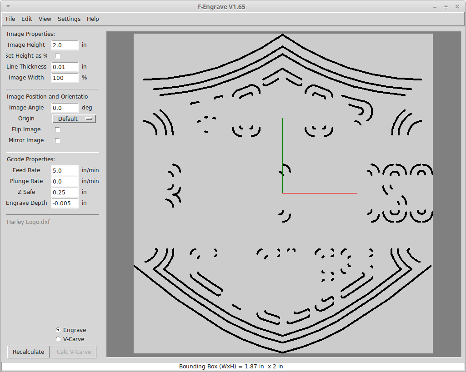Open the window menu arrow in title bar
This screenshot has width=466, height=372.
pyautogui.click(x=8, y=6)
